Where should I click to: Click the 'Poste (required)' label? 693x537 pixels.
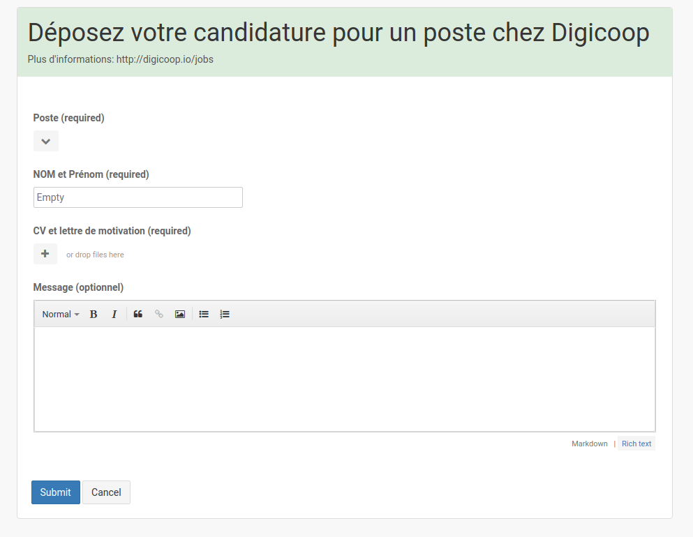click(x=68, y=118)
